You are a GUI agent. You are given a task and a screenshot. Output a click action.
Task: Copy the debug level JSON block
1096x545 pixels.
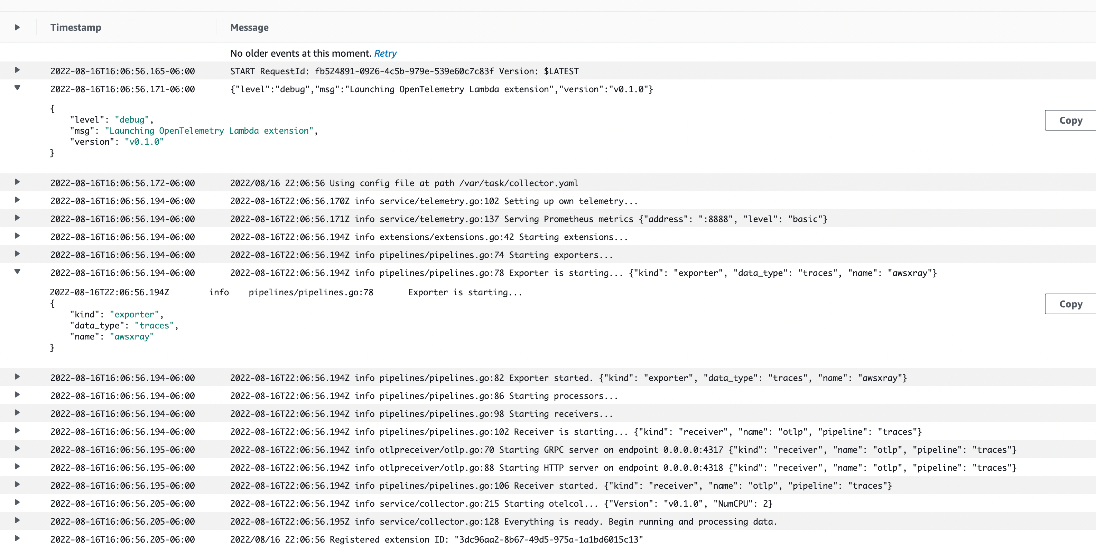[1070, 120]
